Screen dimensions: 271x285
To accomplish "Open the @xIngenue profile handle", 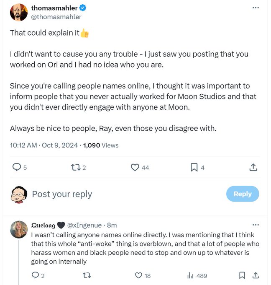I will pos(86,225).
